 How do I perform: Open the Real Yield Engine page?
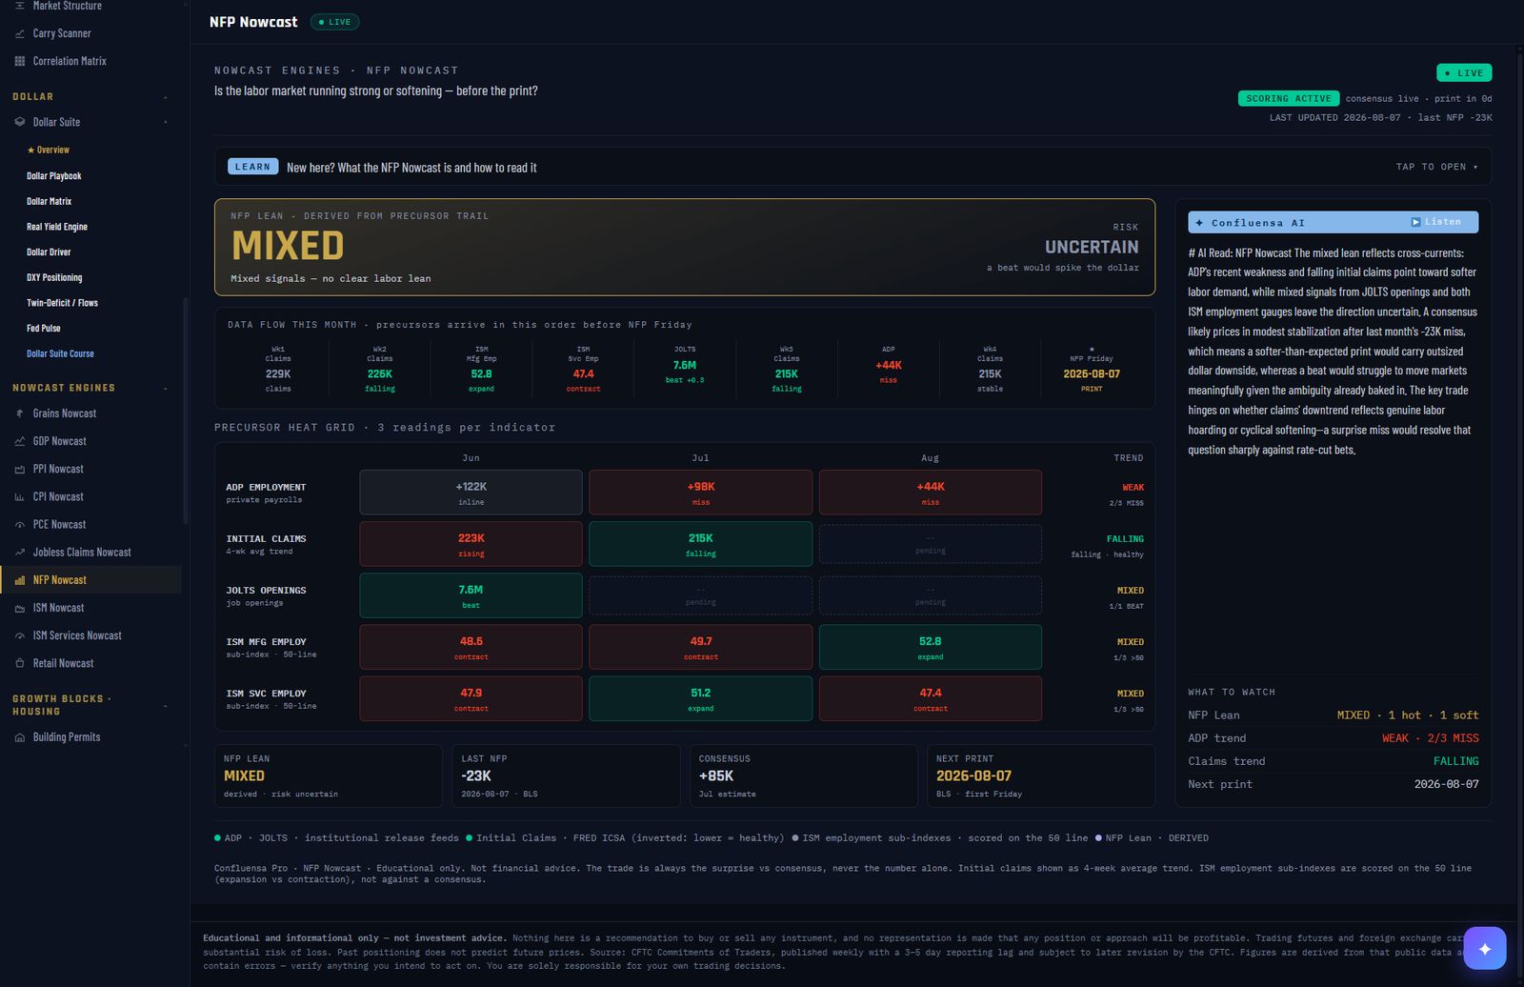57,227
